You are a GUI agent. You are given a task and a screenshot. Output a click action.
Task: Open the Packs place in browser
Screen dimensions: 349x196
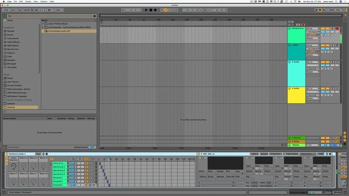pyautogui.click(x=10, y=78)
